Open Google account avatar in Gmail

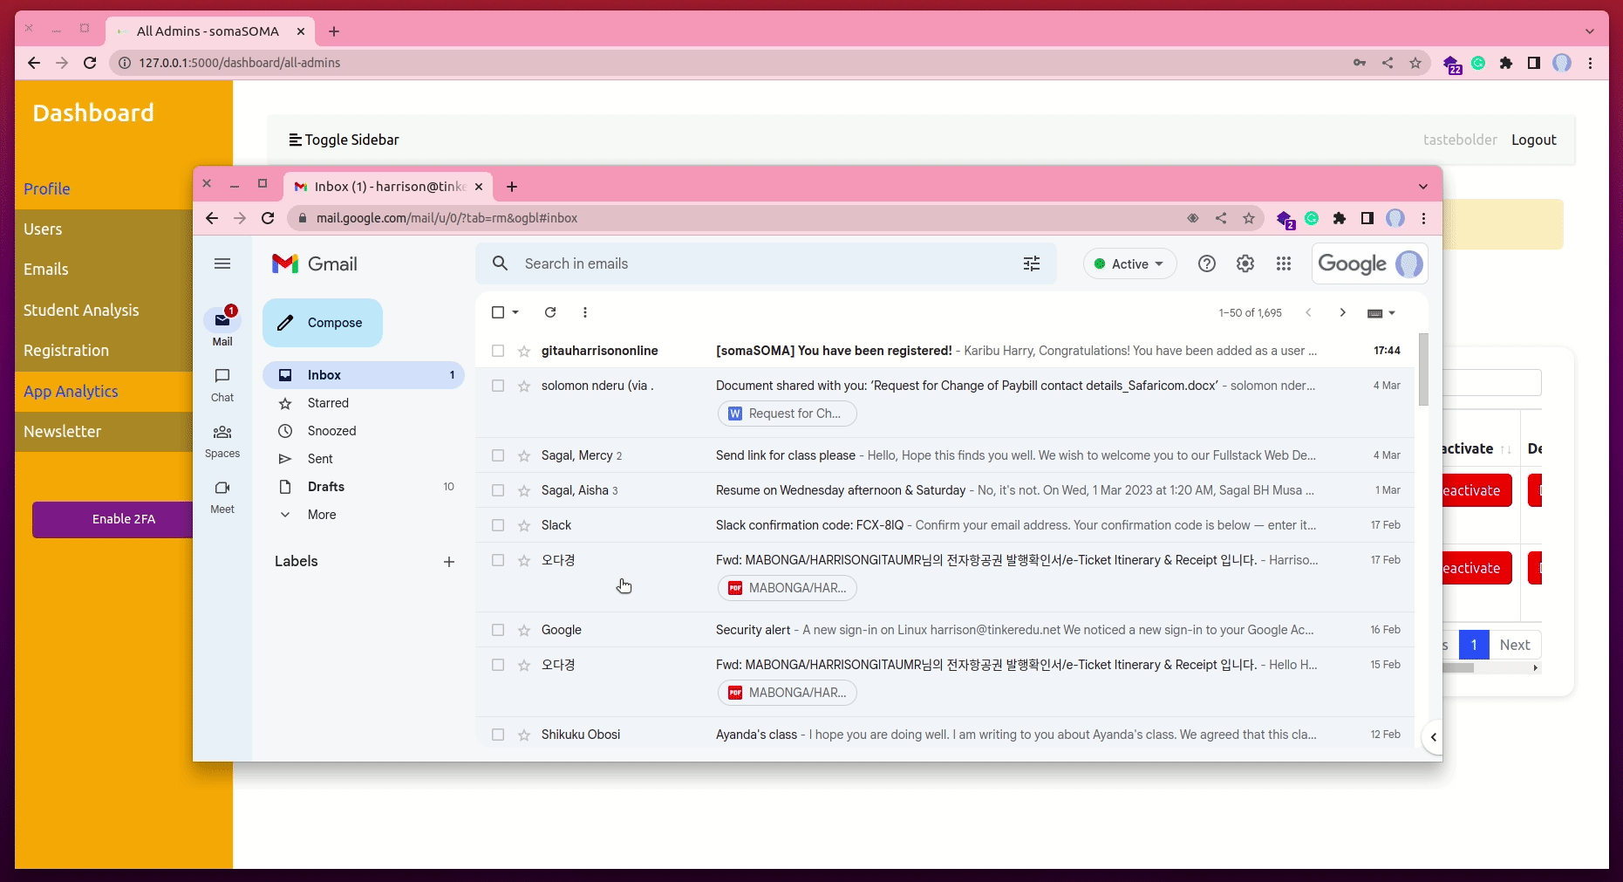(1409, 263)
